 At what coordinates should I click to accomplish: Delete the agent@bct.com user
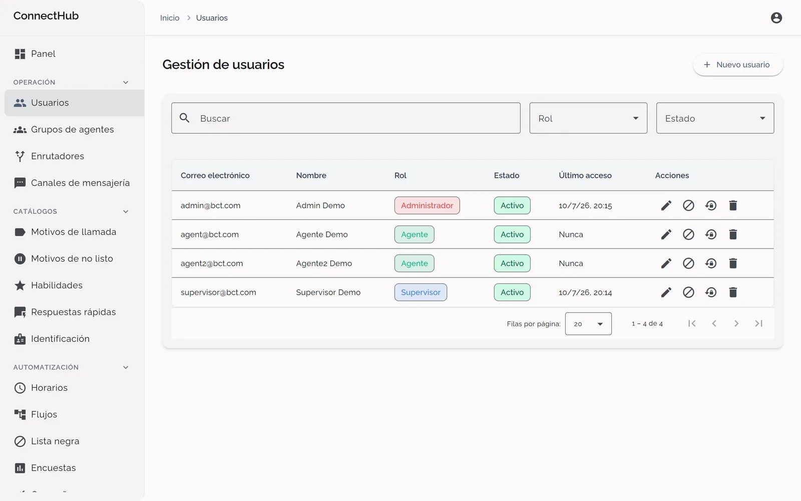(x=733, y=234)
